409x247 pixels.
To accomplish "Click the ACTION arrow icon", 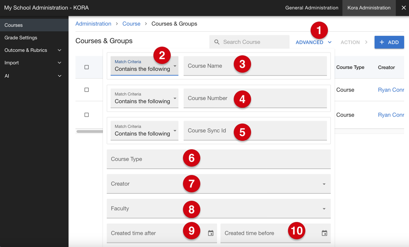I will (366, 42).
